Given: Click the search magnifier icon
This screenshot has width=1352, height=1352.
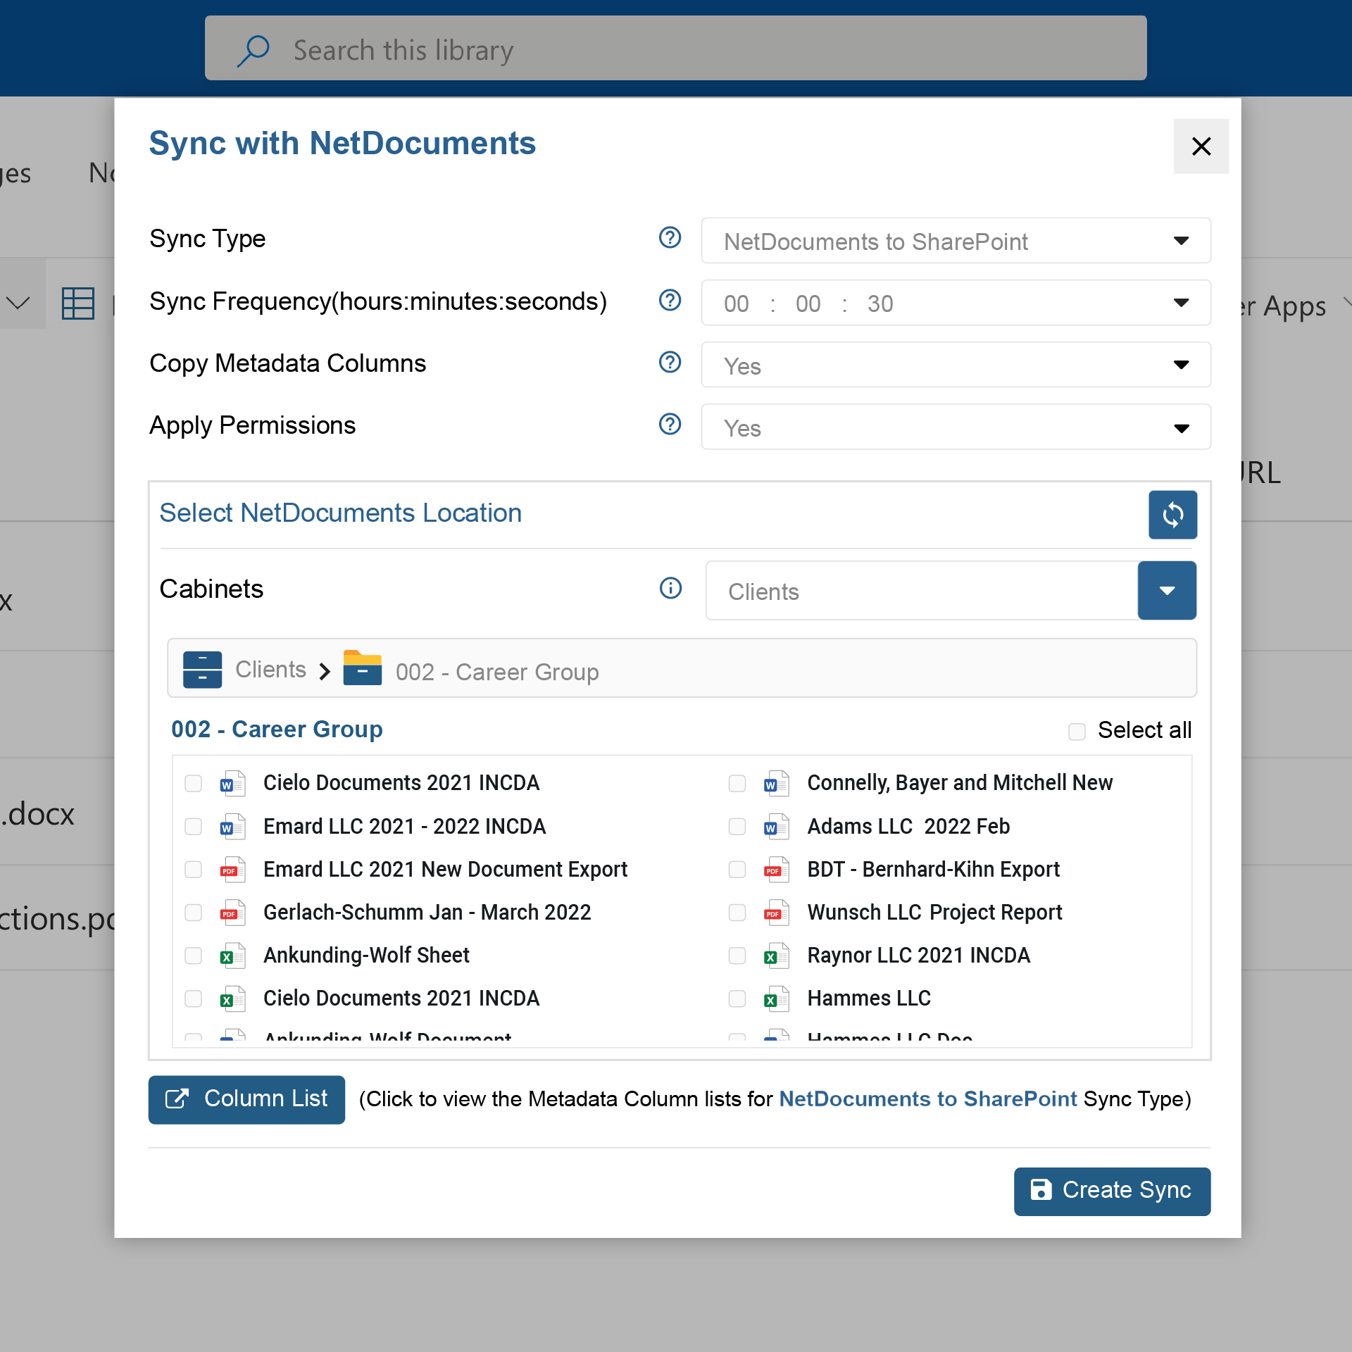Looking at the screenshot, I should [253, 51].
